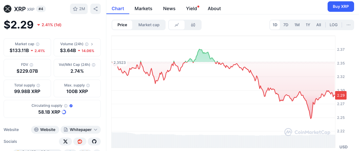The width and height of the screenshot is (359, 151).
Task: Select the Price chart toggle
Action: (x=122, y=25)
